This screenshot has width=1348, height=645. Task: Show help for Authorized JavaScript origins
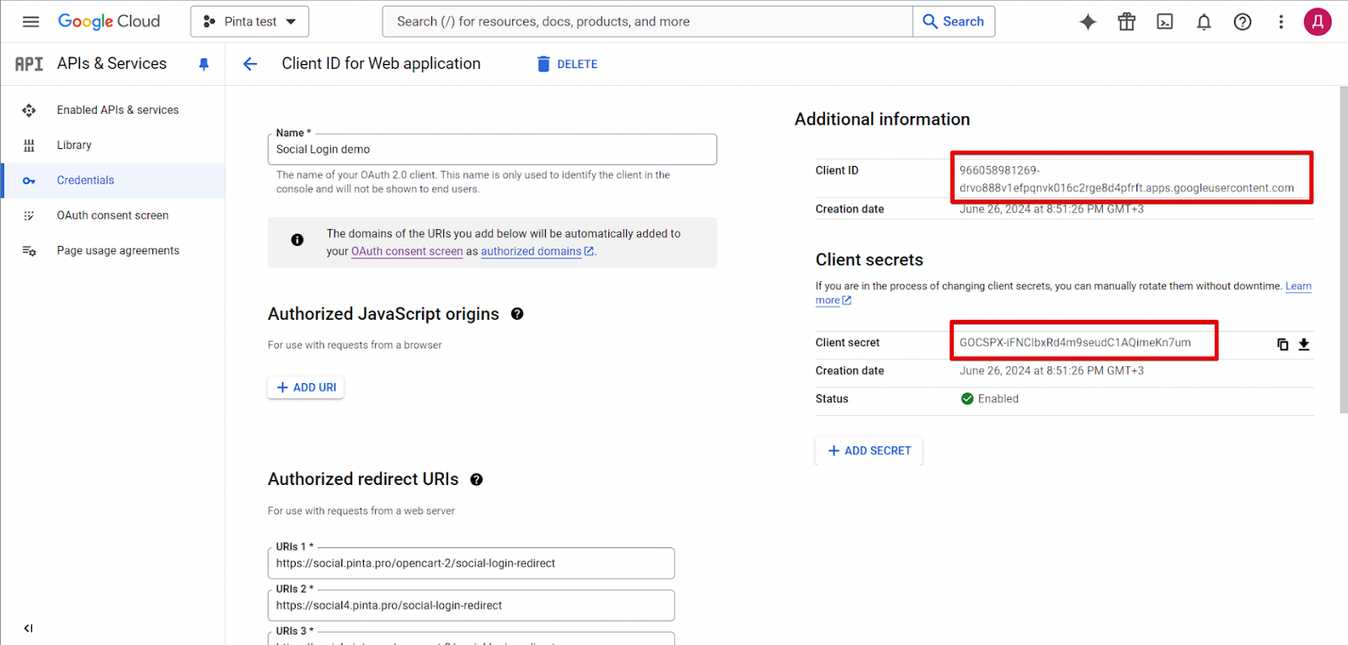(x=517, y=314)
